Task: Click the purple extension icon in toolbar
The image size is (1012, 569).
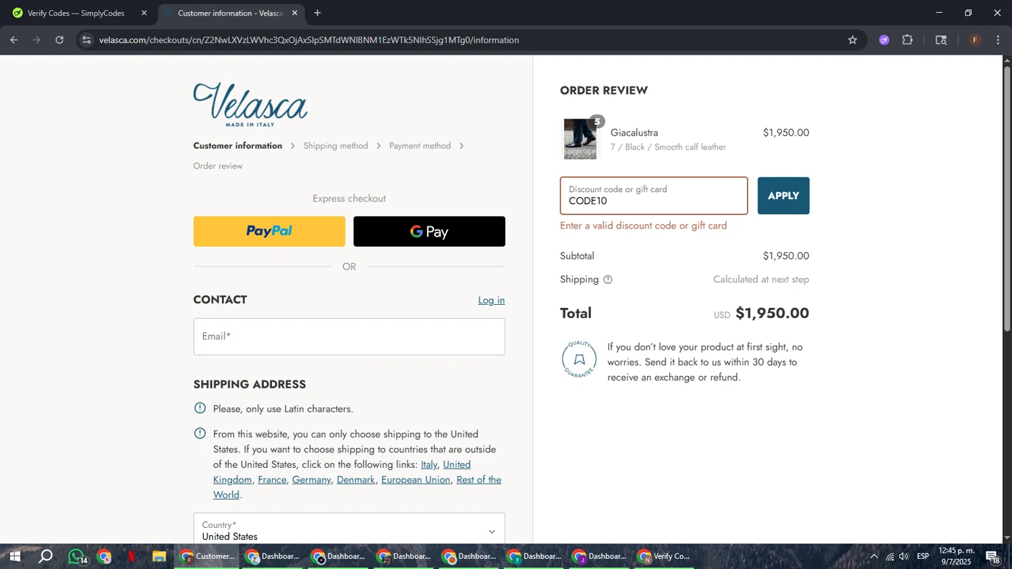Action: (x=884, y=40)
